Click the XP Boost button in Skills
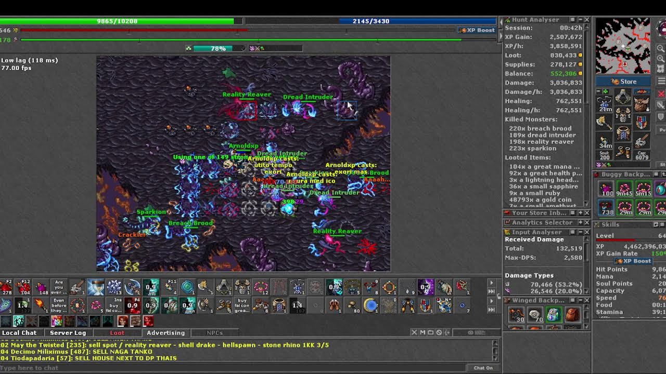Screen dimensions: 666x374 coord(633,261)
